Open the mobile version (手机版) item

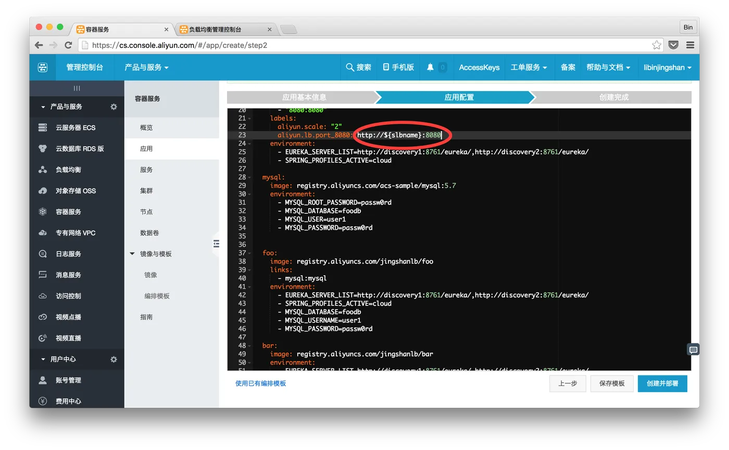coord(398,67)
